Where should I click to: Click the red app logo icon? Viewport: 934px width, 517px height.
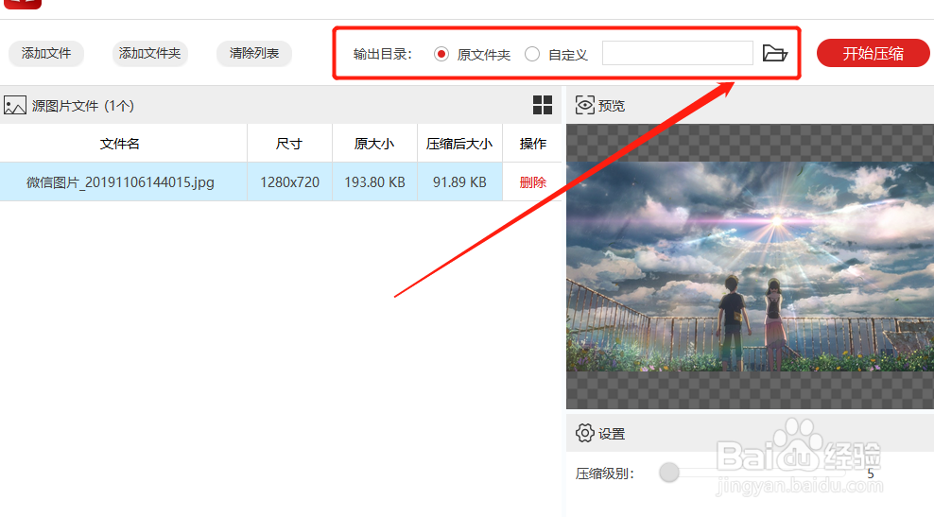pyautogui.click(x=23, y=4)
